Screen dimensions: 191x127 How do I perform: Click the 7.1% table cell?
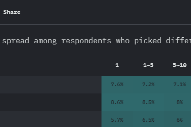point(180,84)
